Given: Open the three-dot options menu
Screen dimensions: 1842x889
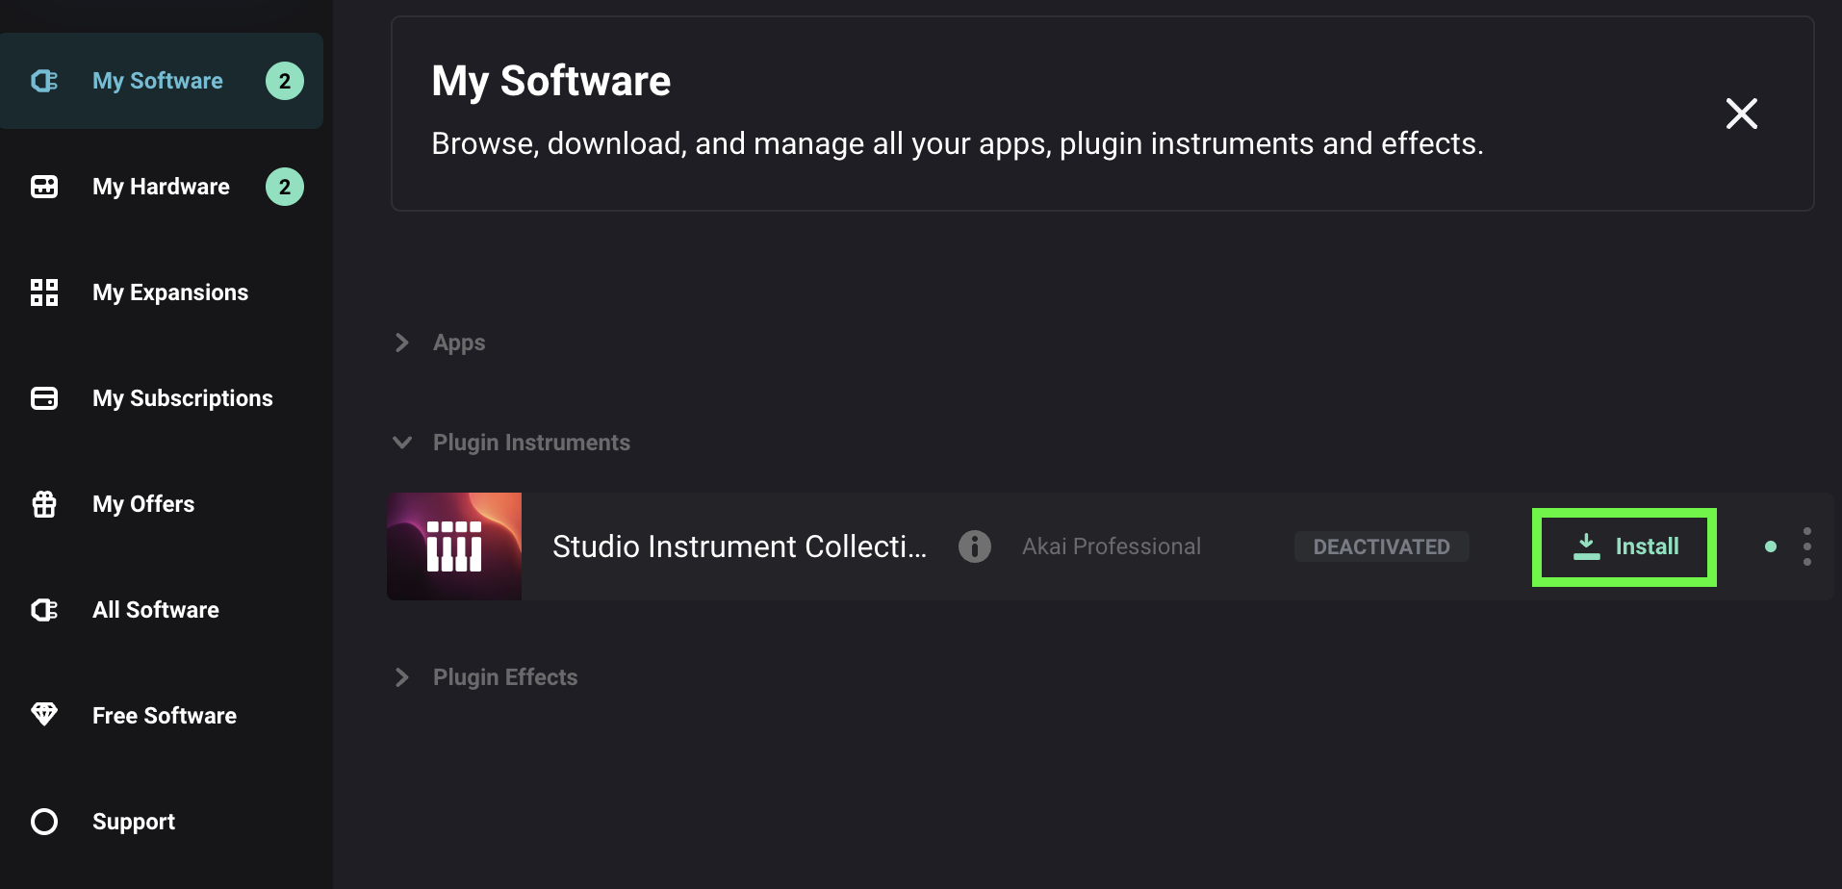Looking at the screenshot, I should coord(1806,546).
